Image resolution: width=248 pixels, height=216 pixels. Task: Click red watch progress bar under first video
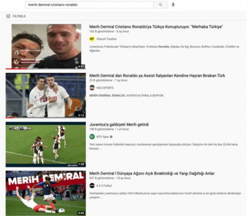17,69
